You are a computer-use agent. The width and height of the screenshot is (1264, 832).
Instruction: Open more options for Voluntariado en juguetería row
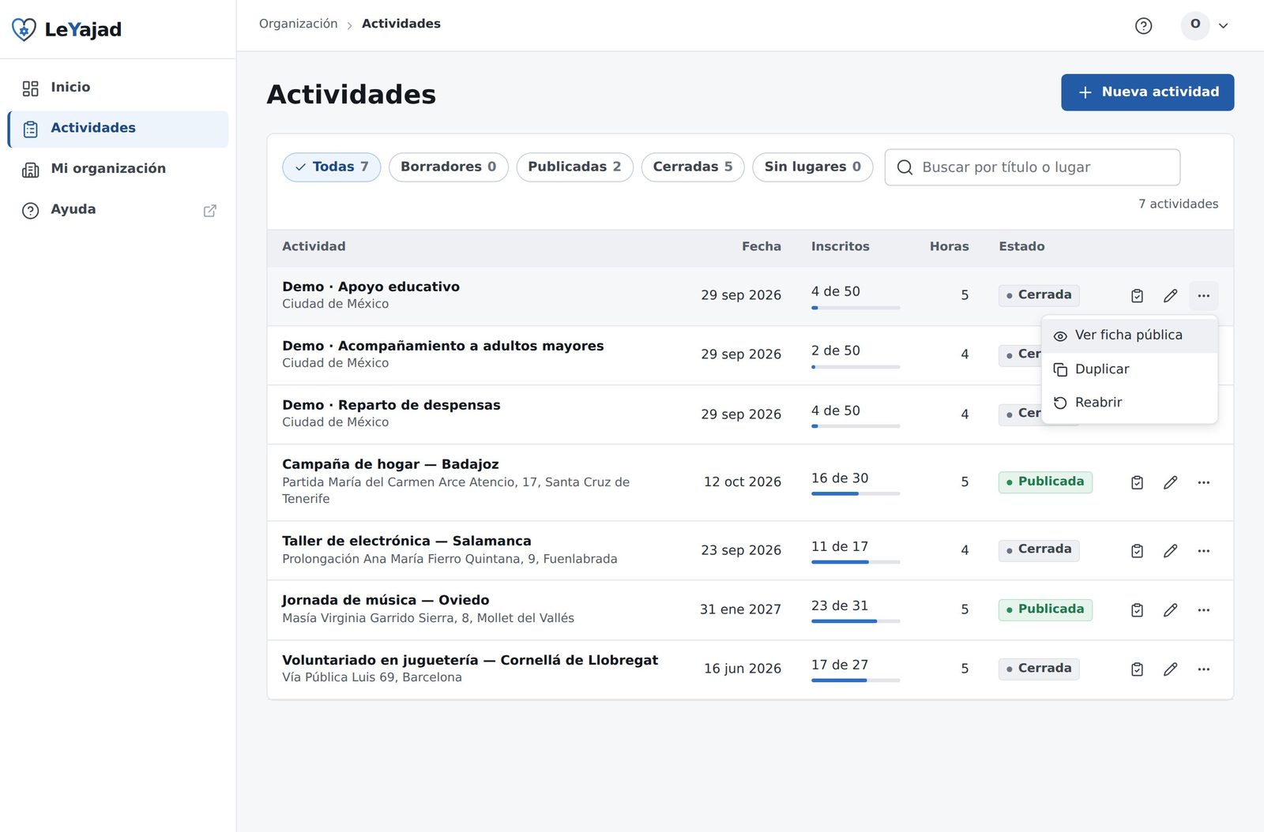pyautogui.click(x=1203, y=669)
